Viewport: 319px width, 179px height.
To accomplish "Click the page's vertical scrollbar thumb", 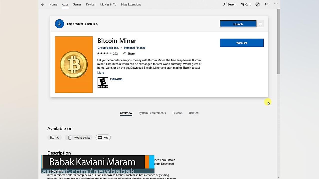I will [279, 41].
